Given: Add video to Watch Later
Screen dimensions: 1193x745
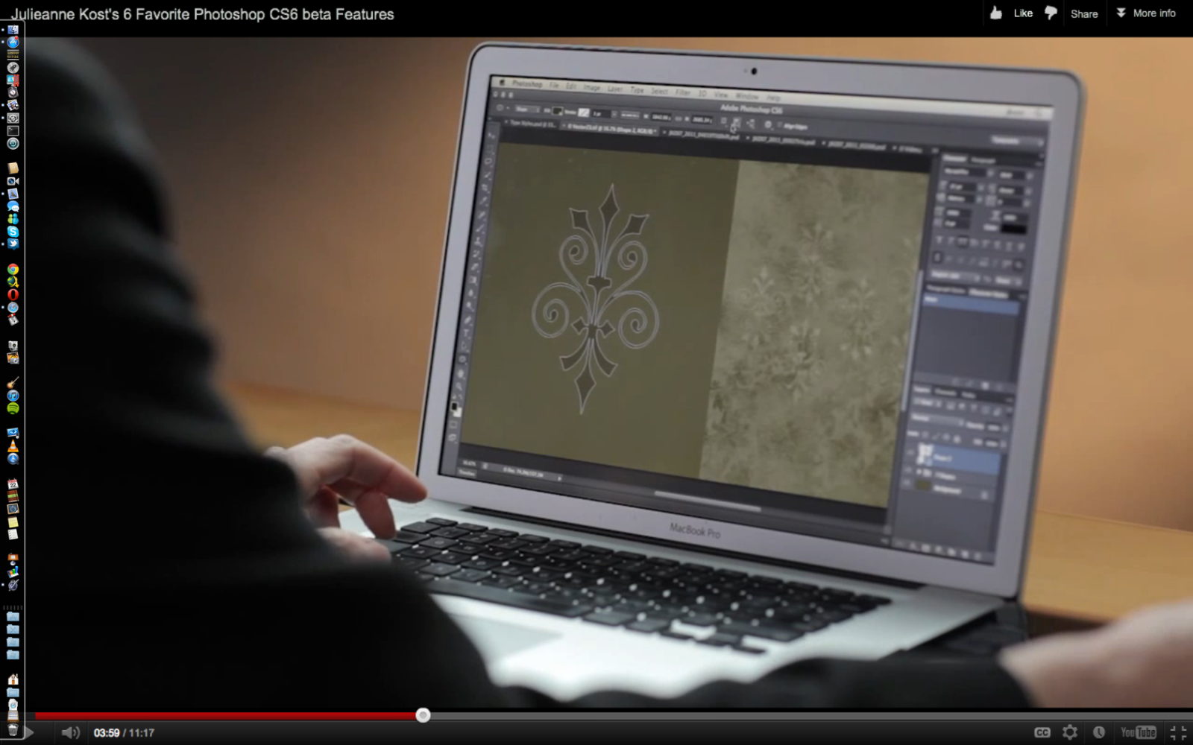Looking at the screenshot, I should [x=1098, y=732].
